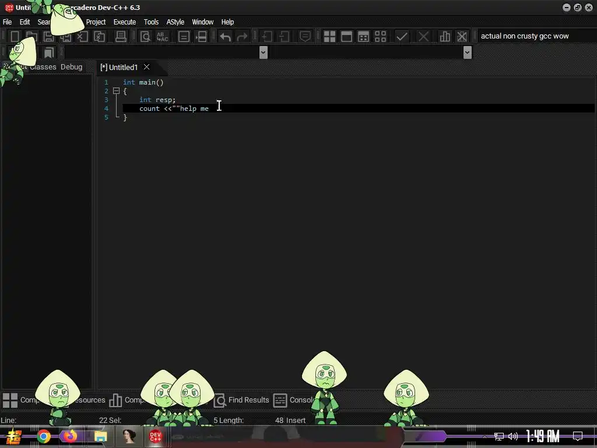Screen dimensions: 597x448
Task: Open the Console panel icon at bottom
Action: click(x=280, y=400)
